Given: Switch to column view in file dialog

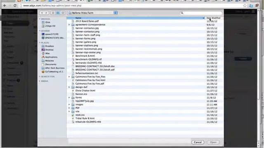Looking at the screenshot, I should pos(63,13).
